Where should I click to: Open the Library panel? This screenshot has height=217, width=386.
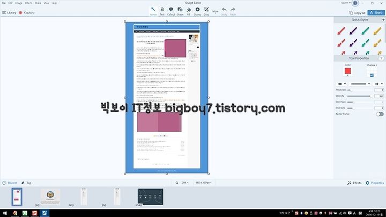(x=9, y=12)
